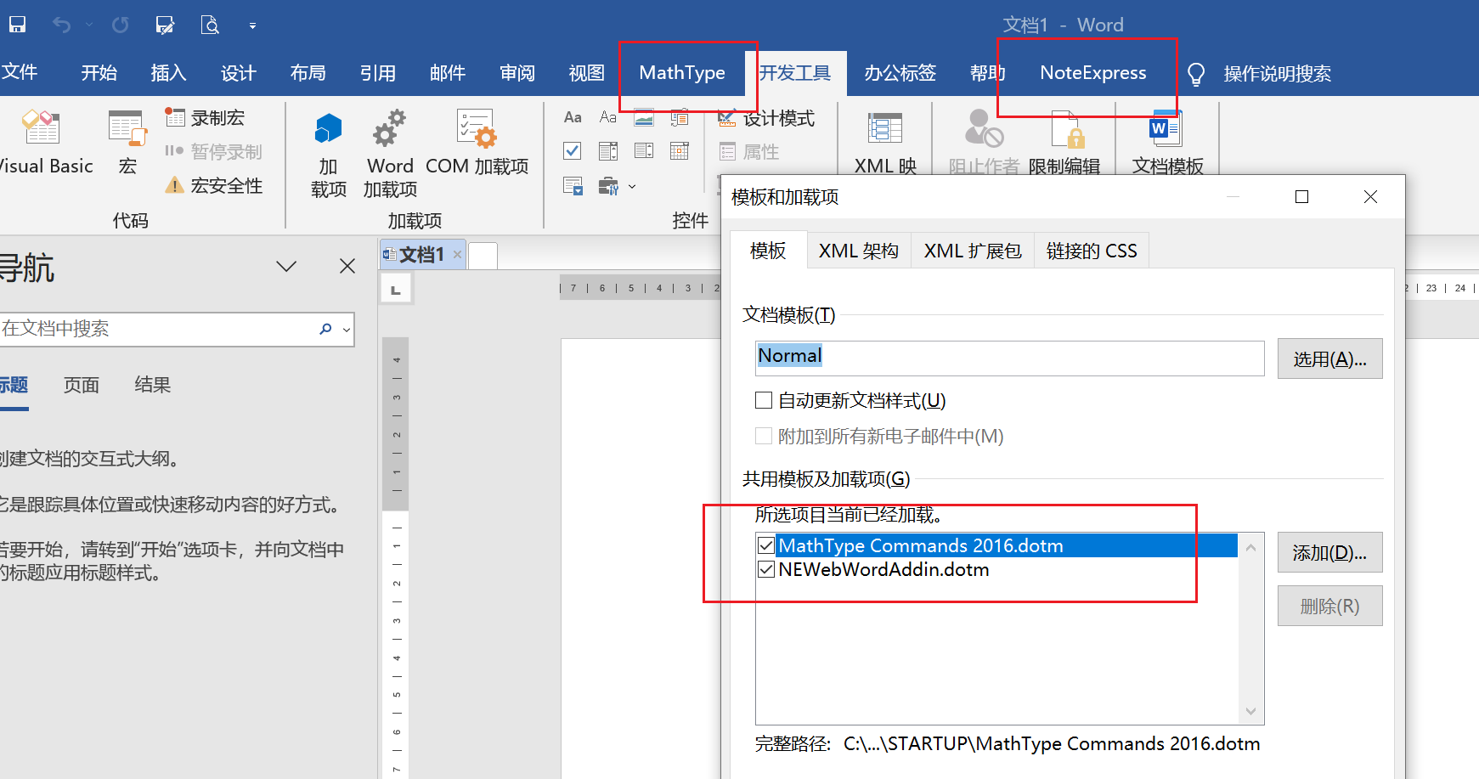
Task: Toggle 设计模式 design mode
Action: (x=765, y=118)
